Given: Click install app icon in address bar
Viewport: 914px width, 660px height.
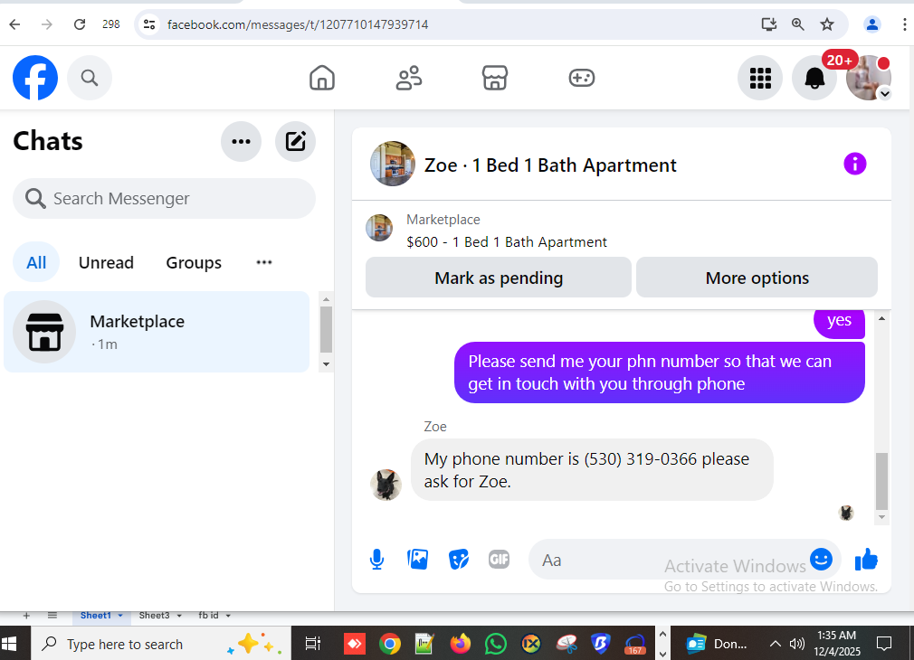Looking at the screenshot, I should [x=769, y=24].
